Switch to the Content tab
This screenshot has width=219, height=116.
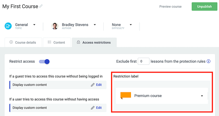click(57, 42)
